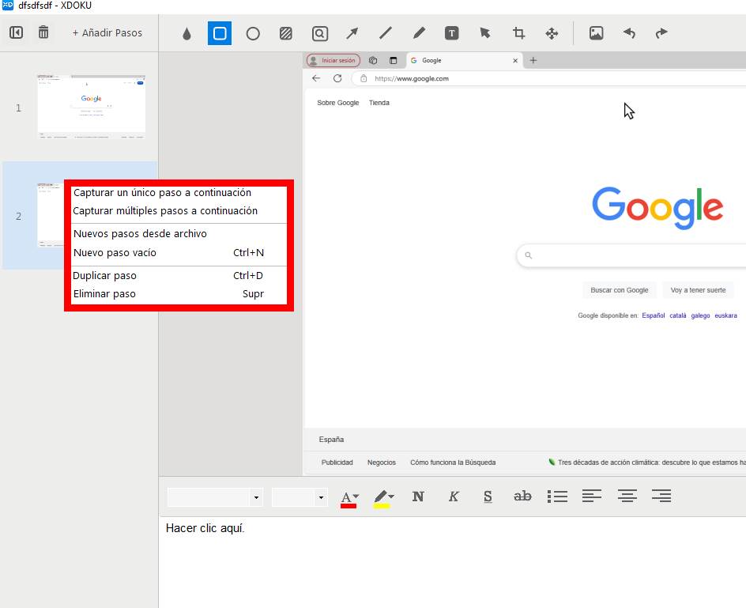Choose the four-way move tool
The height and width of the screenshot is (608, 746).
[x=552, y=33]
